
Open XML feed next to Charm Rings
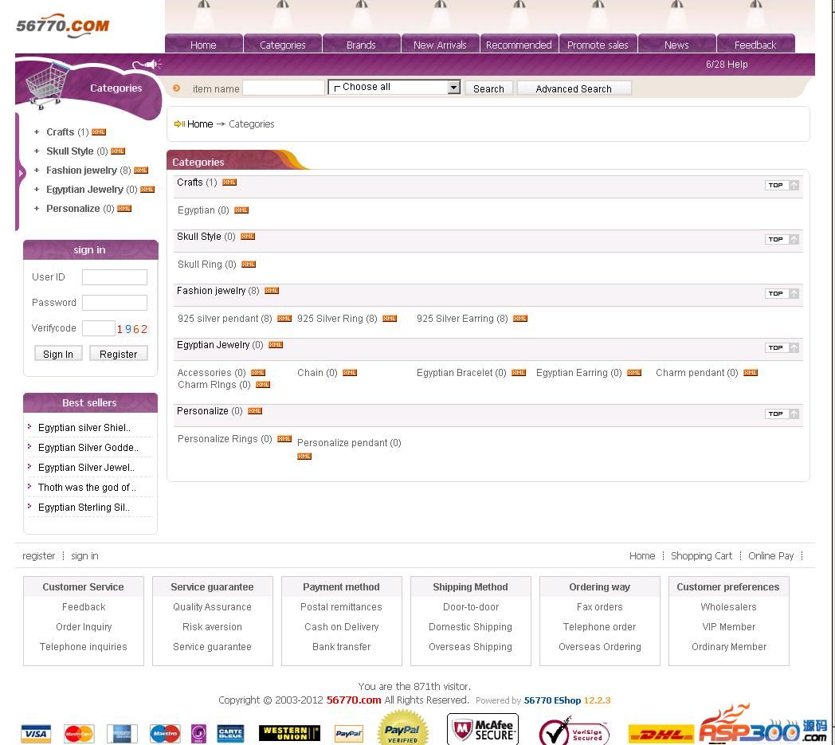tap(263, 385)
